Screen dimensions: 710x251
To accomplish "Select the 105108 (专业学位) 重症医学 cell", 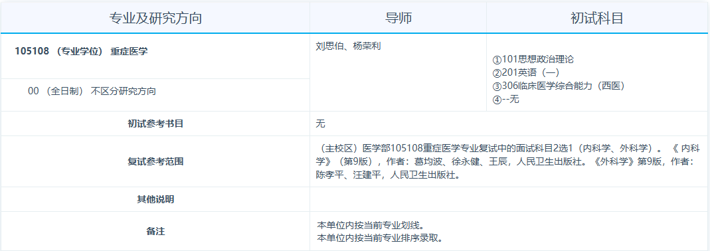I will [155, 56].
